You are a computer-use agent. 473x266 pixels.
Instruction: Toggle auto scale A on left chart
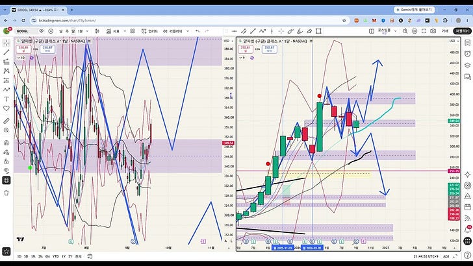[225, 241]
